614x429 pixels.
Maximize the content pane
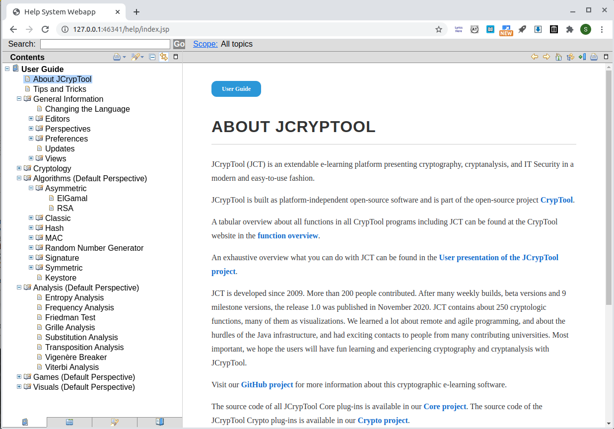[x=606, y=57]
